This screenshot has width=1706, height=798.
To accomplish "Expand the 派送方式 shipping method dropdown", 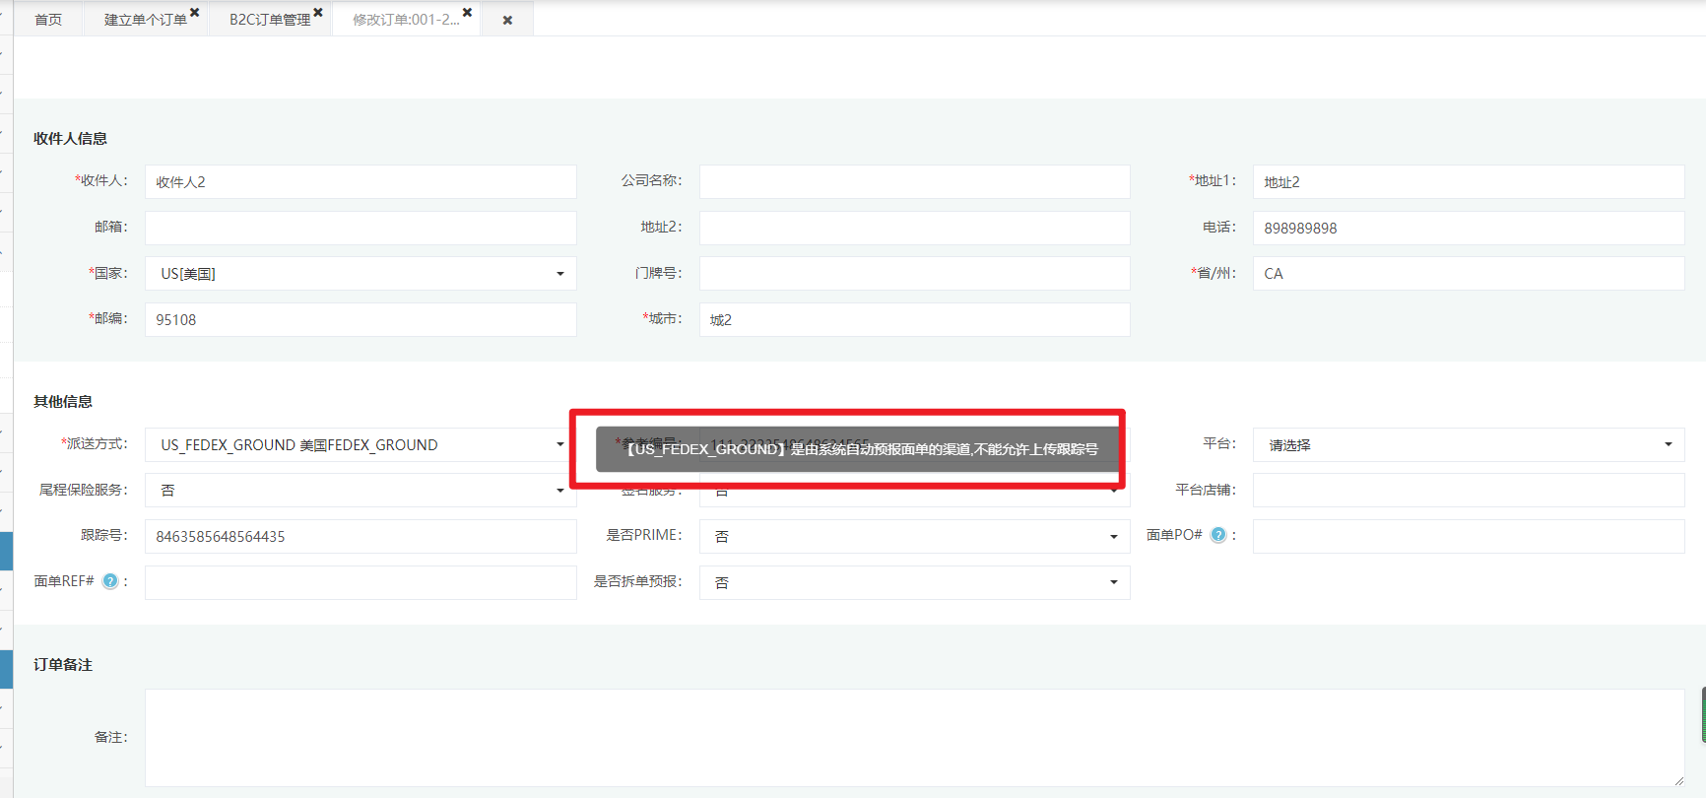I will point(361,444).
